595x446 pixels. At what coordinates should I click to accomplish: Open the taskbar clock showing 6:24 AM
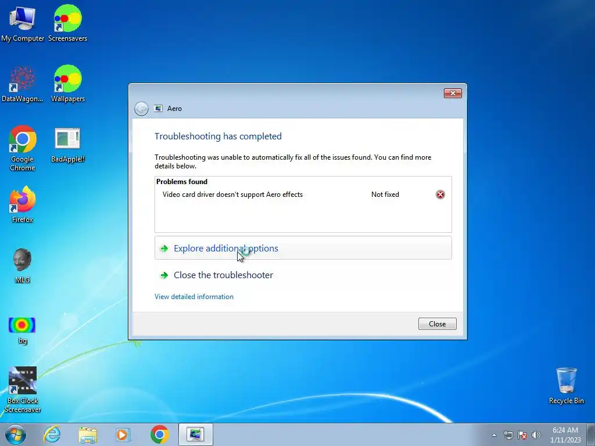(x=565, y=434)
